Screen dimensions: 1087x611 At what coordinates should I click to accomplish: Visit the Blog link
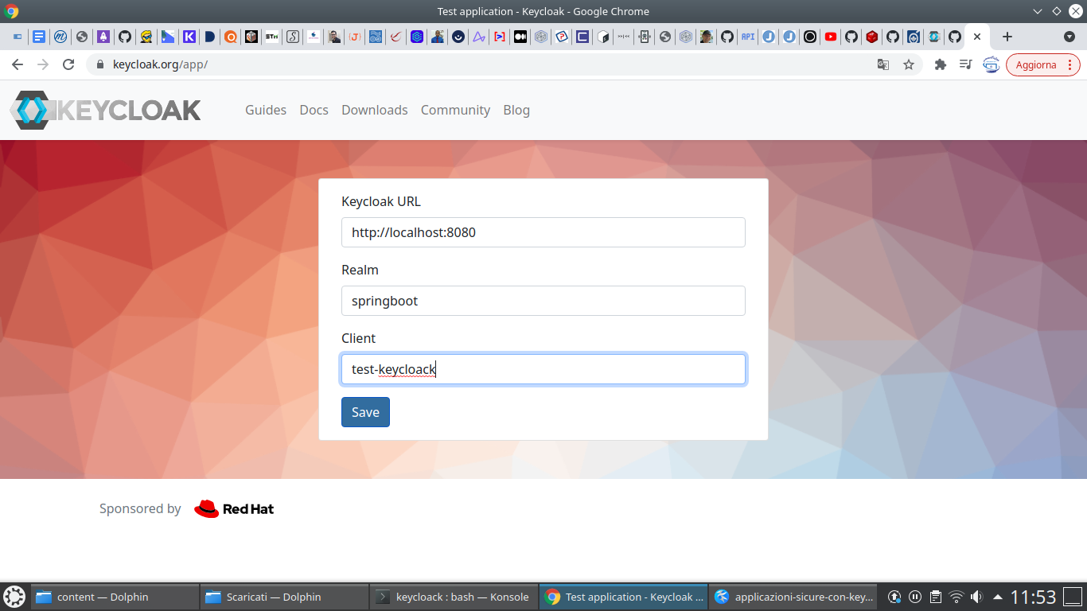(x=516, y=110)
